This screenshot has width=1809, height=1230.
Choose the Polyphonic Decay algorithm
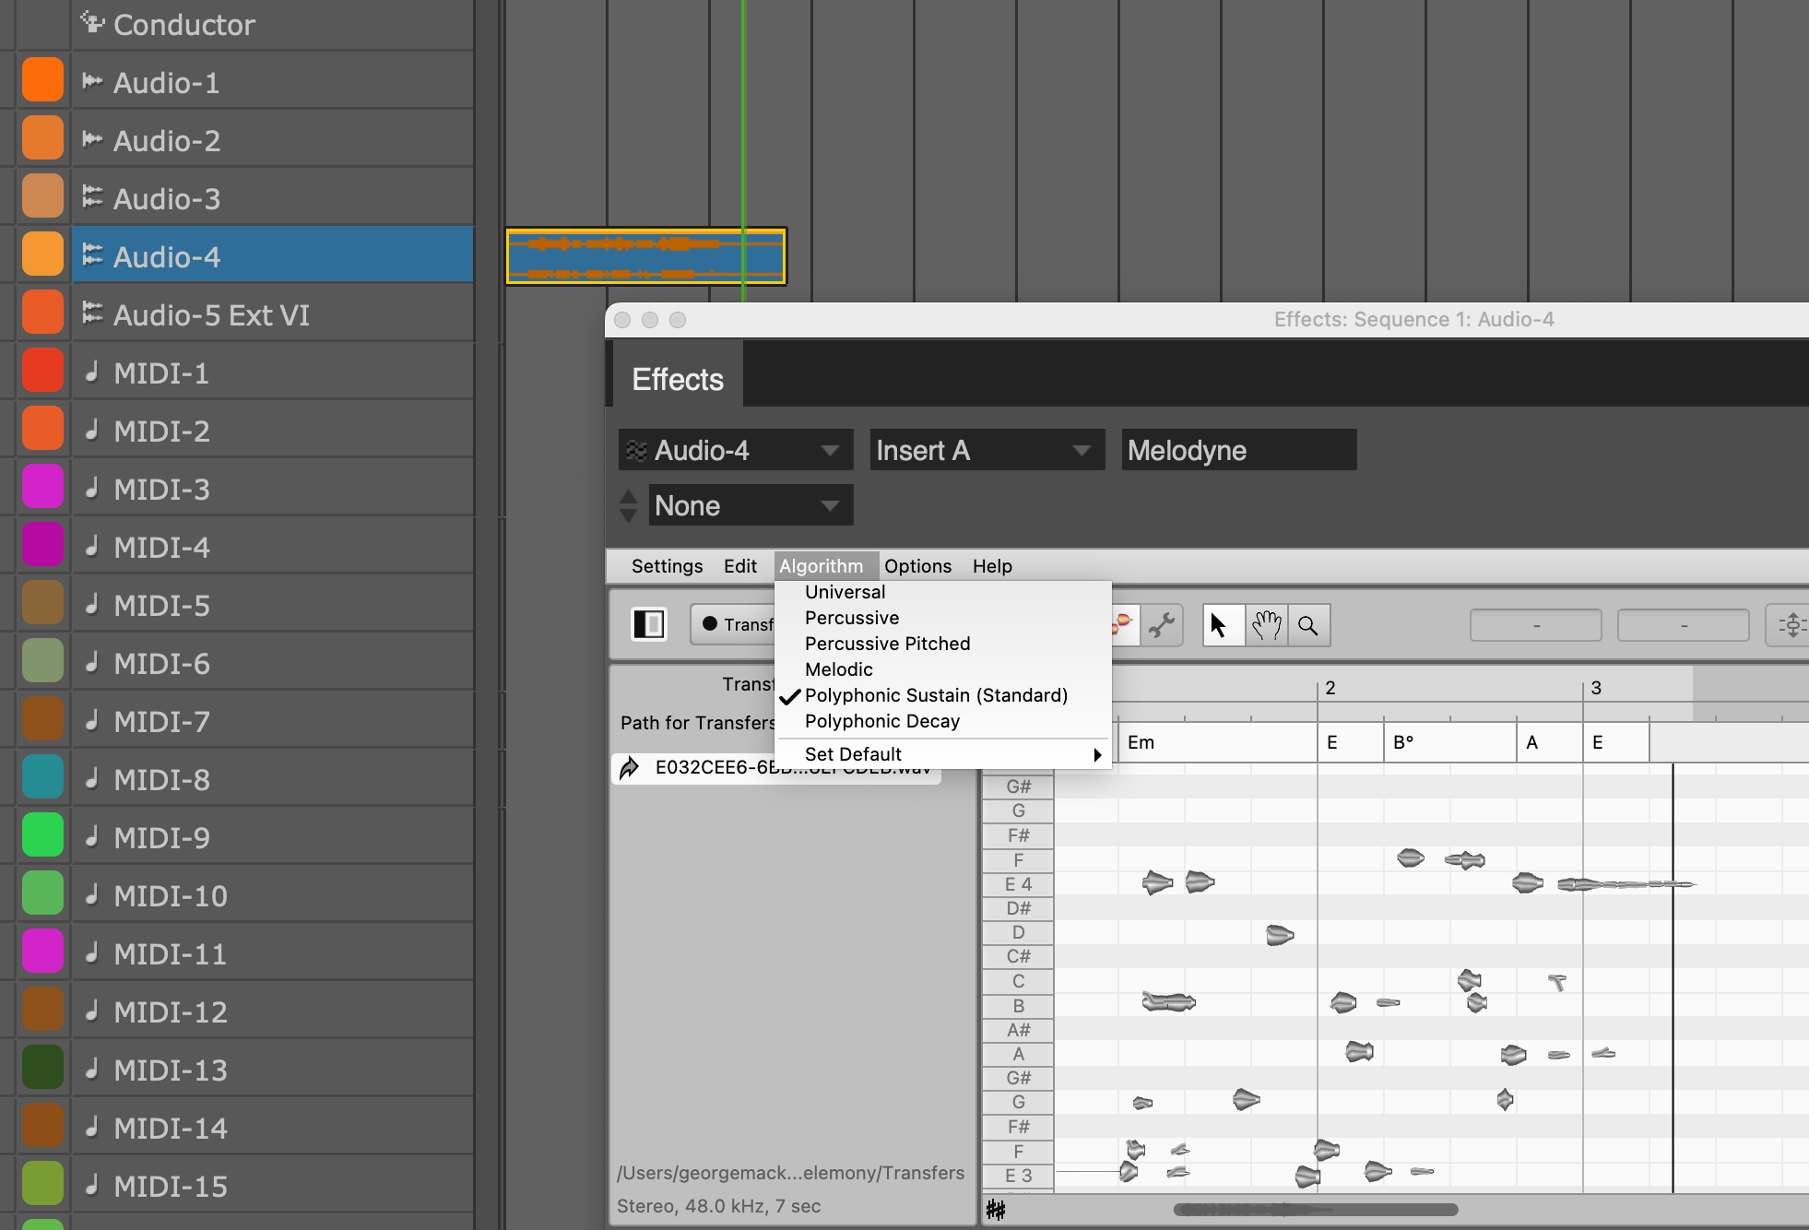tap(881, 721)
